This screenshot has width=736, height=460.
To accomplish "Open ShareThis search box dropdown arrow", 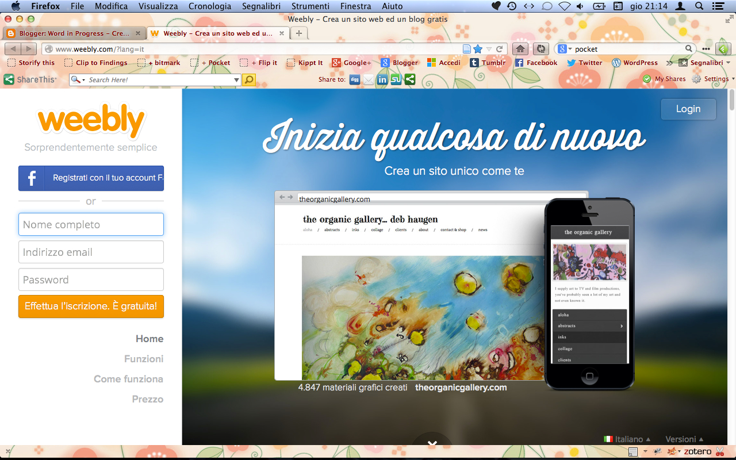I will pos(236,80).
